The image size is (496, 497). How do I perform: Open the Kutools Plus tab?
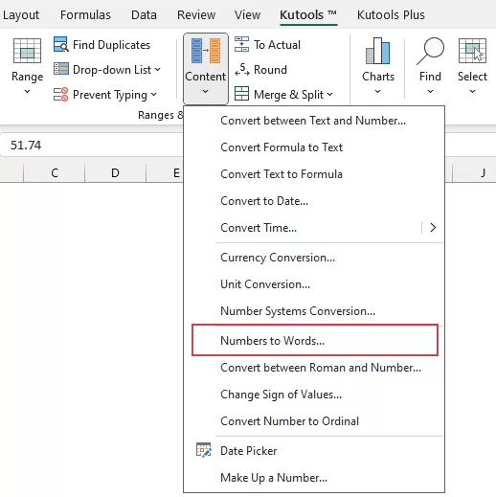(391, 14)
